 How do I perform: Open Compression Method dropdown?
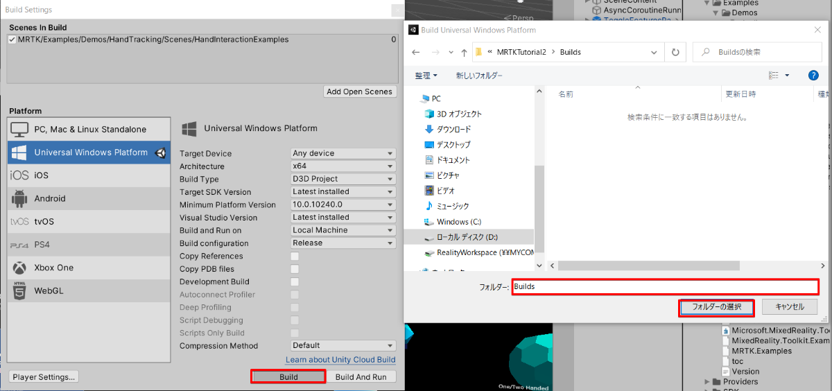click(x=343, y=345)
